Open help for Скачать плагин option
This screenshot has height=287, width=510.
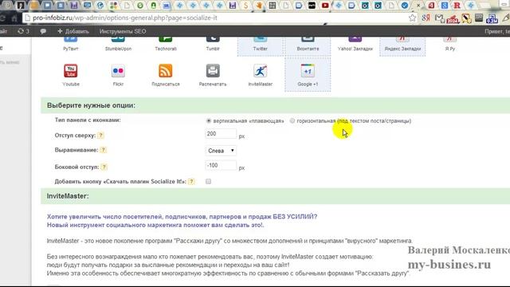tap(191, 182)
